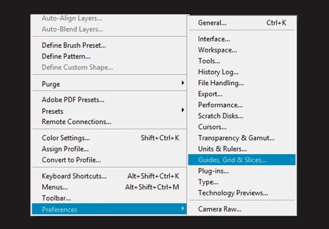Open Guides, Grid & Slices preferences

pyautogui.click(x=242, y=160)
